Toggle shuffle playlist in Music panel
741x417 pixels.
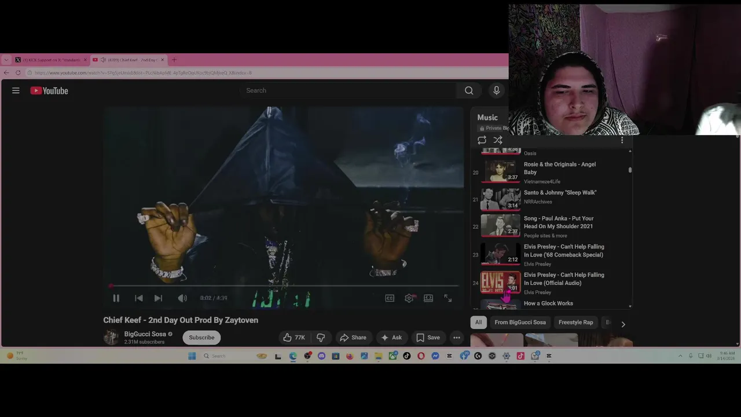[498, 140]
